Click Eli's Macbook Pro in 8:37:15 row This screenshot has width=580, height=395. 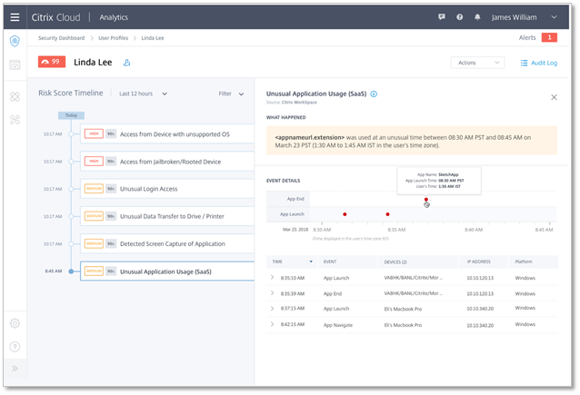pyautogui.click(x=403, y=309)
